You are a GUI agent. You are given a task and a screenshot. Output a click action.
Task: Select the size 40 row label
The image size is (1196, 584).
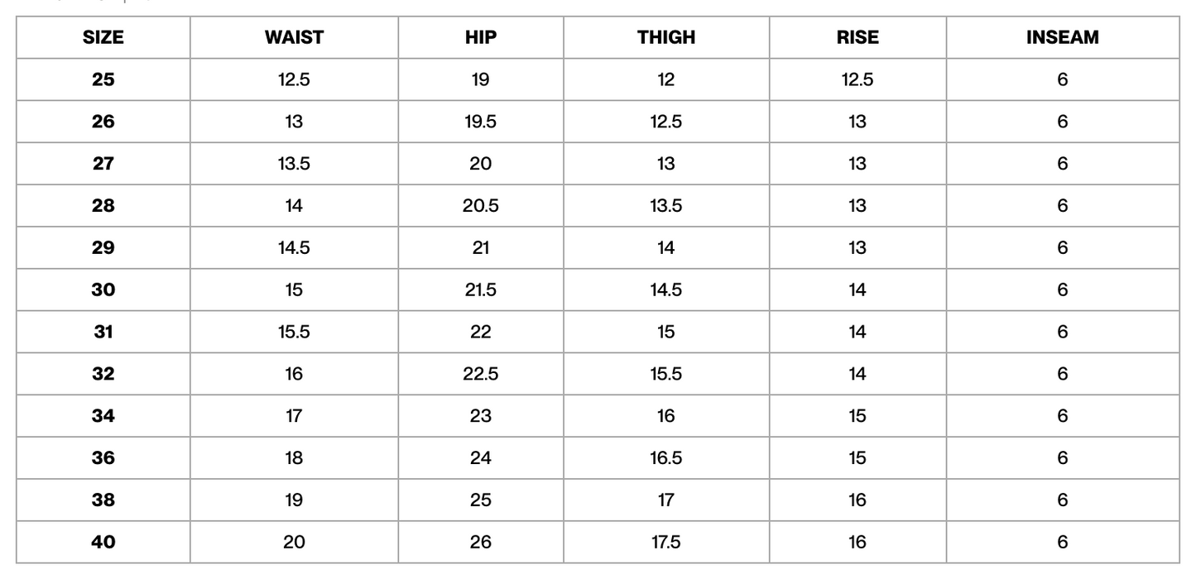point(103,542)
